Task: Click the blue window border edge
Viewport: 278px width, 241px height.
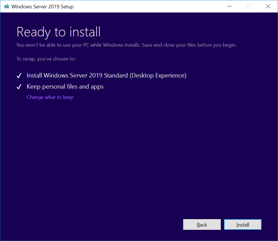Action: tap(0, 125)
